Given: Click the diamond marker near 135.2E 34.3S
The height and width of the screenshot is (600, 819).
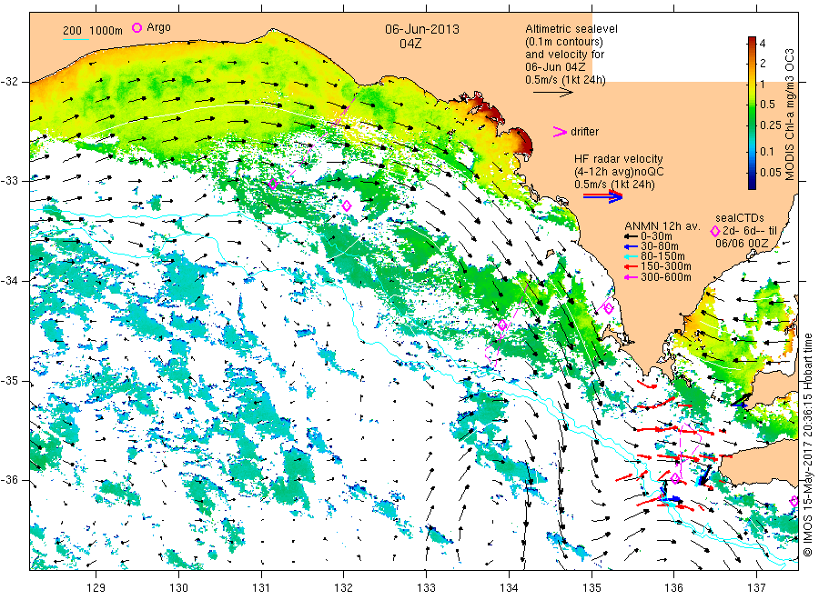Looking at the screenshot, I should pyautogui.click(x=609, y=308).
